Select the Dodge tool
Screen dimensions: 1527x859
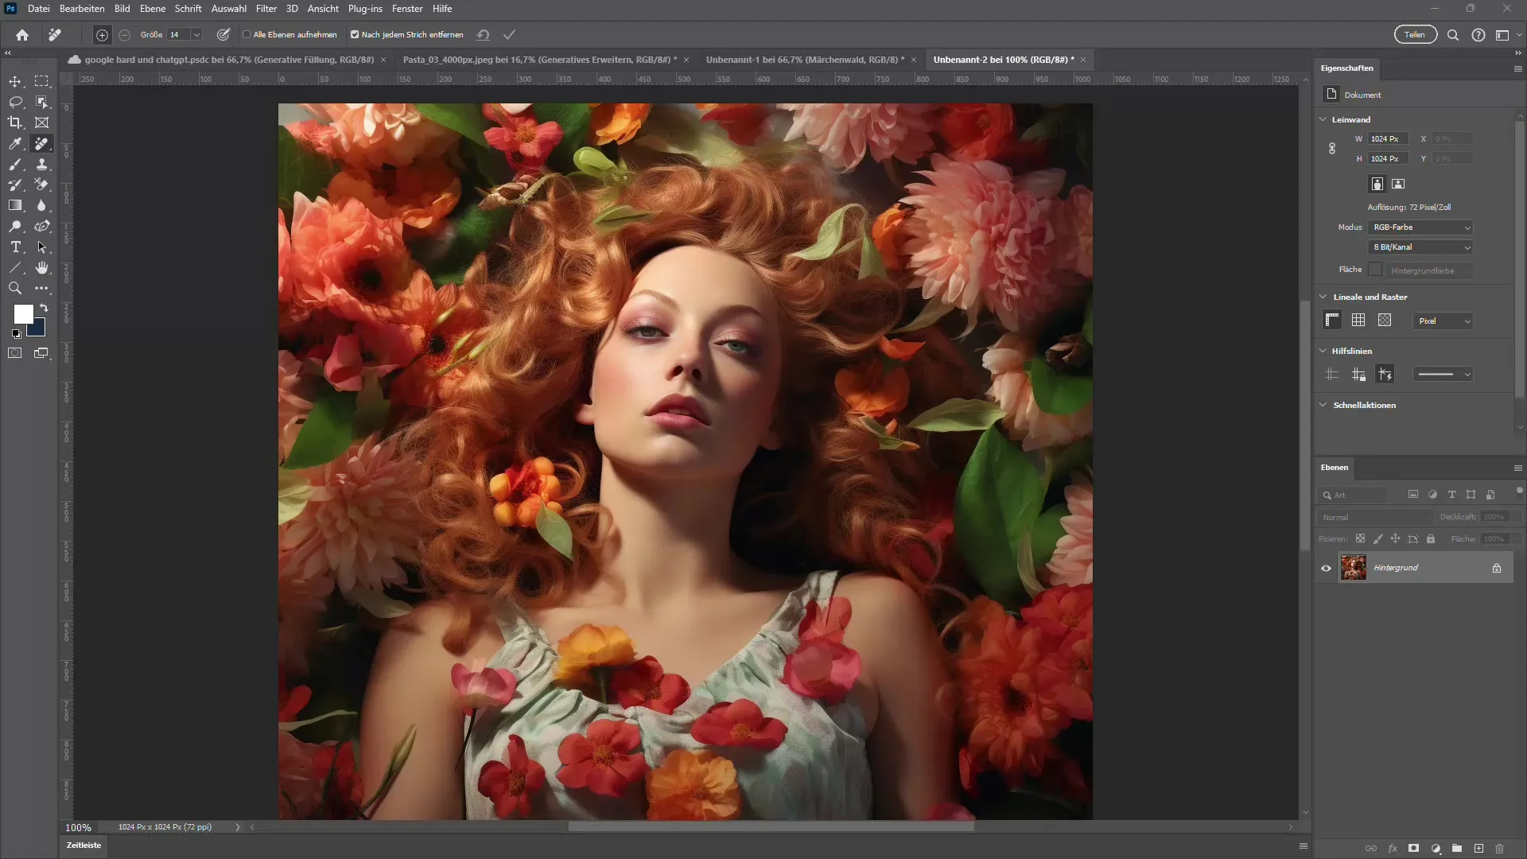(15, 226)
